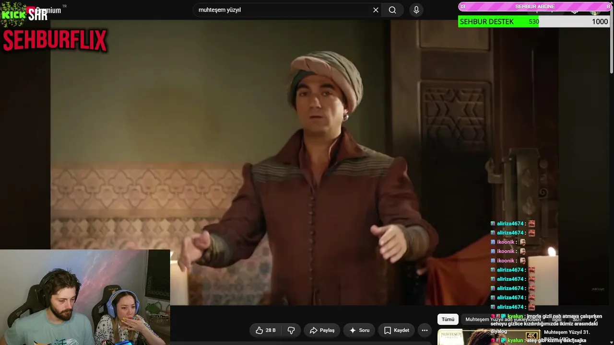Select the Muhteşem Yüzyıl adlı yükleyiciden chip
614x345 pixels.
503,319
